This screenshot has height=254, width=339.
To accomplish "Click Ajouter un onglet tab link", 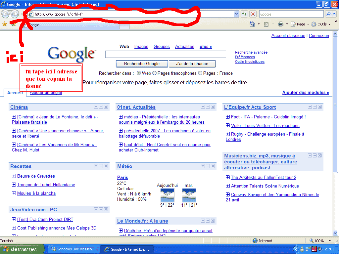I will [x=46, y=93].
